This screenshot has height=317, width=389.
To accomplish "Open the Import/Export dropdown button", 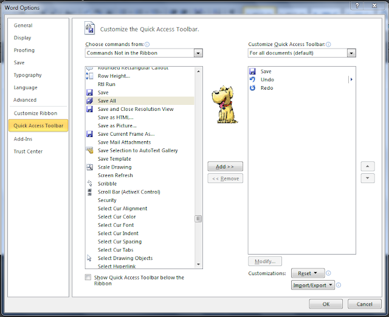I will [313, 285].
